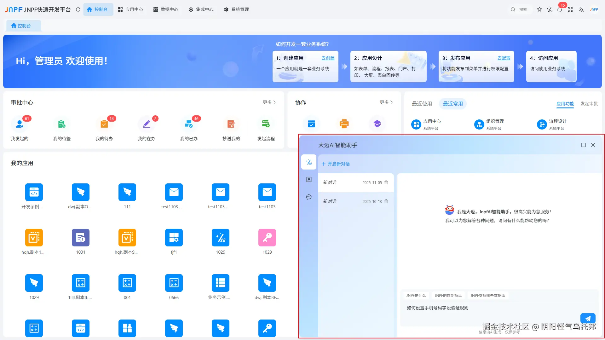Screen dimensions: 605x340
Task: Click the 抄送我的 icon
Action: pyautogui.click(x=231, y=124)
